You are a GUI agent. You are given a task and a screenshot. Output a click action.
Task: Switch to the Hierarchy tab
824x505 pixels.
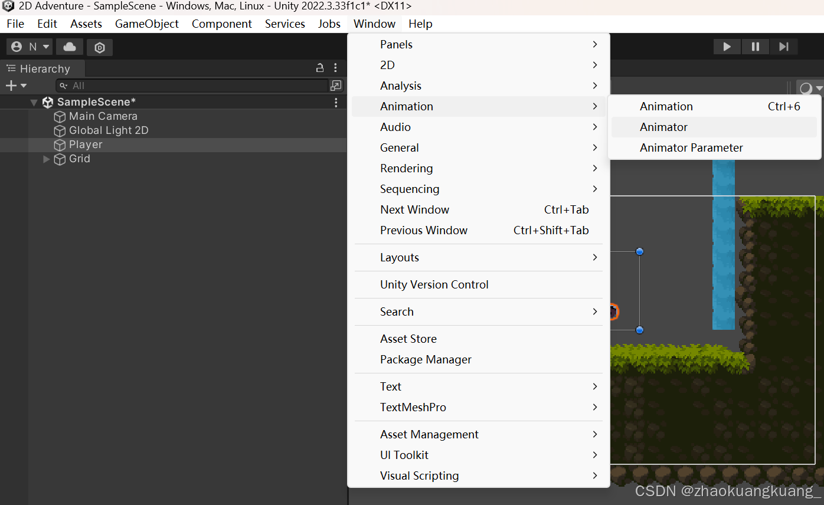tap(42, 68)
